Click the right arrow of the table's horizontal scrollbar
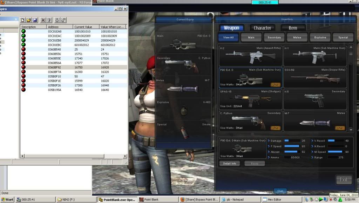This screenshot has width=359, height=203. (x=125, y=156)
